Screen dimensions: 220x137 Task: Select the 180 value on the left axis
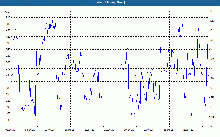(x=8, y=88)
